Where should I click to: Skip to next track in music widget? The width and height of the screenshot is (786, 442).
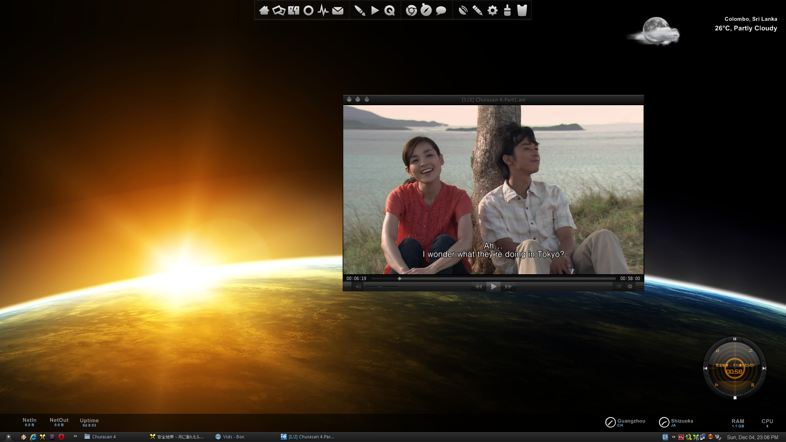pos(764,368)
